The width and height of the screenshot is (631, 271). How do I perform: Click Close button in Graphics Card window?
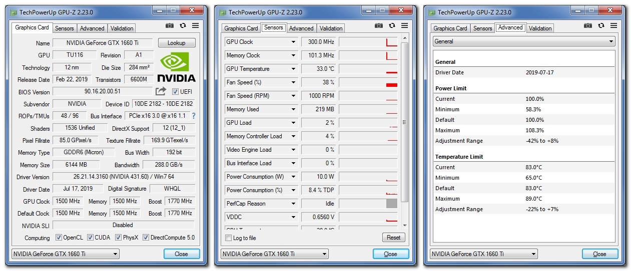pos(182,254)
